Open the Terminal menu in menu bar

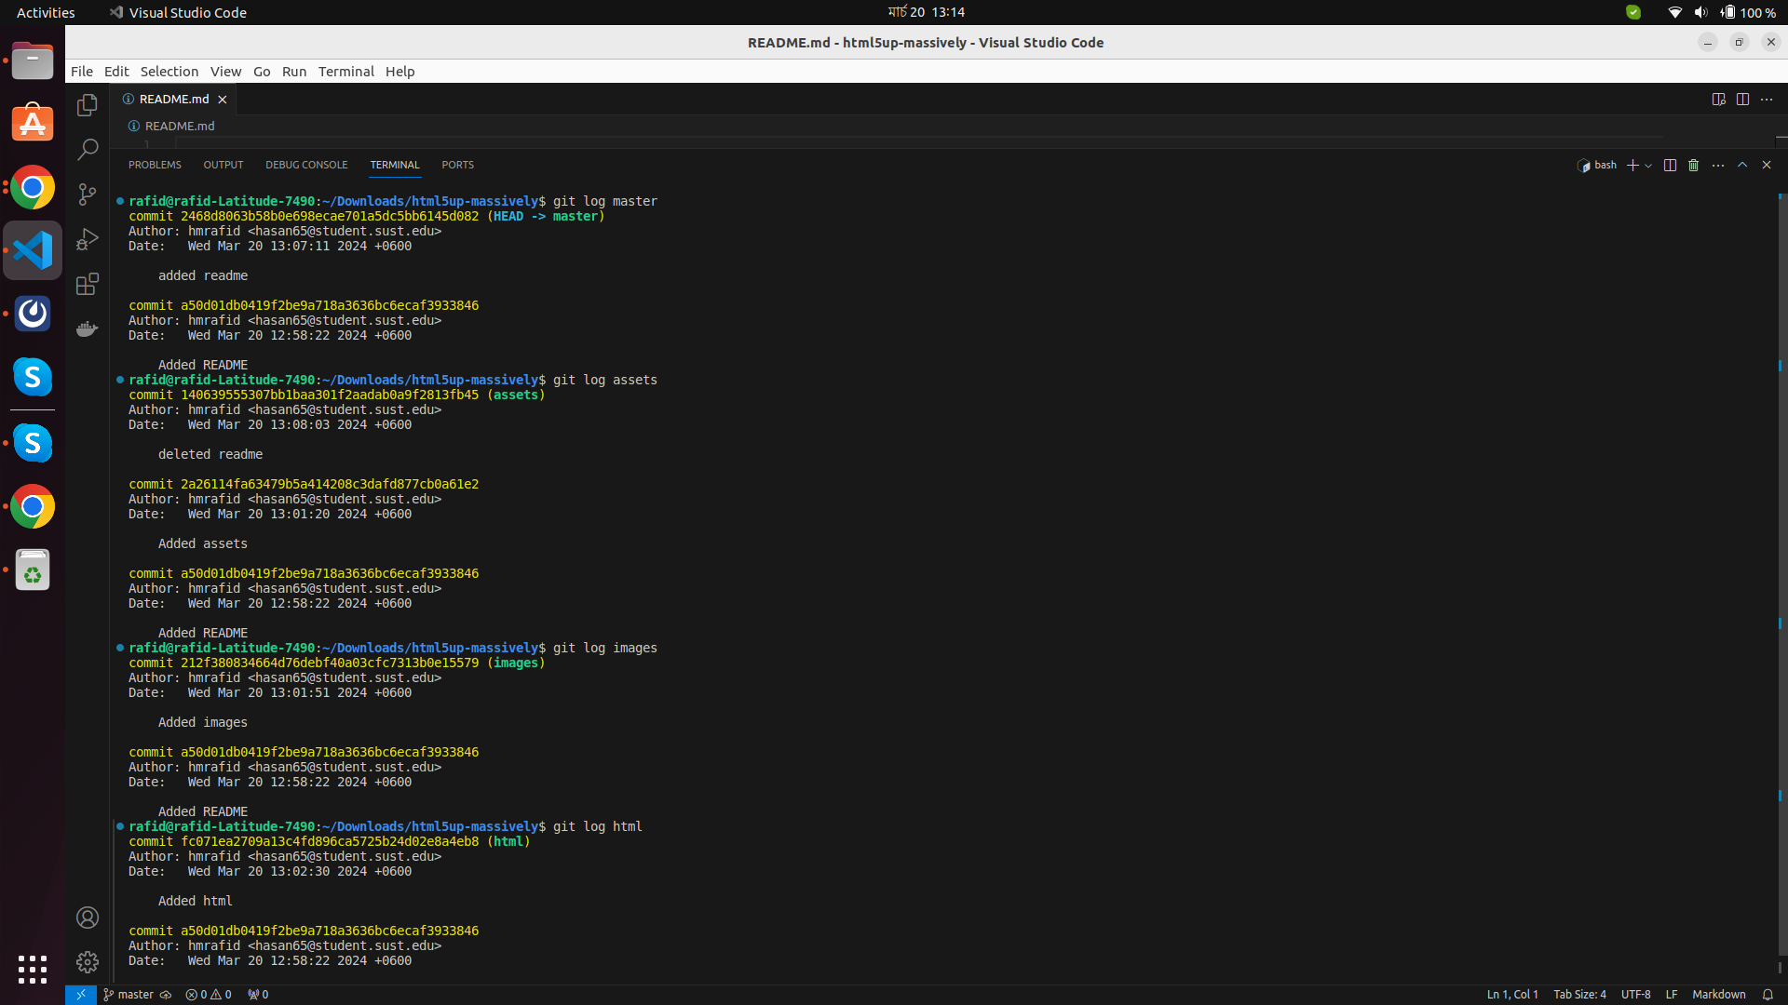[x=345, y=72]
